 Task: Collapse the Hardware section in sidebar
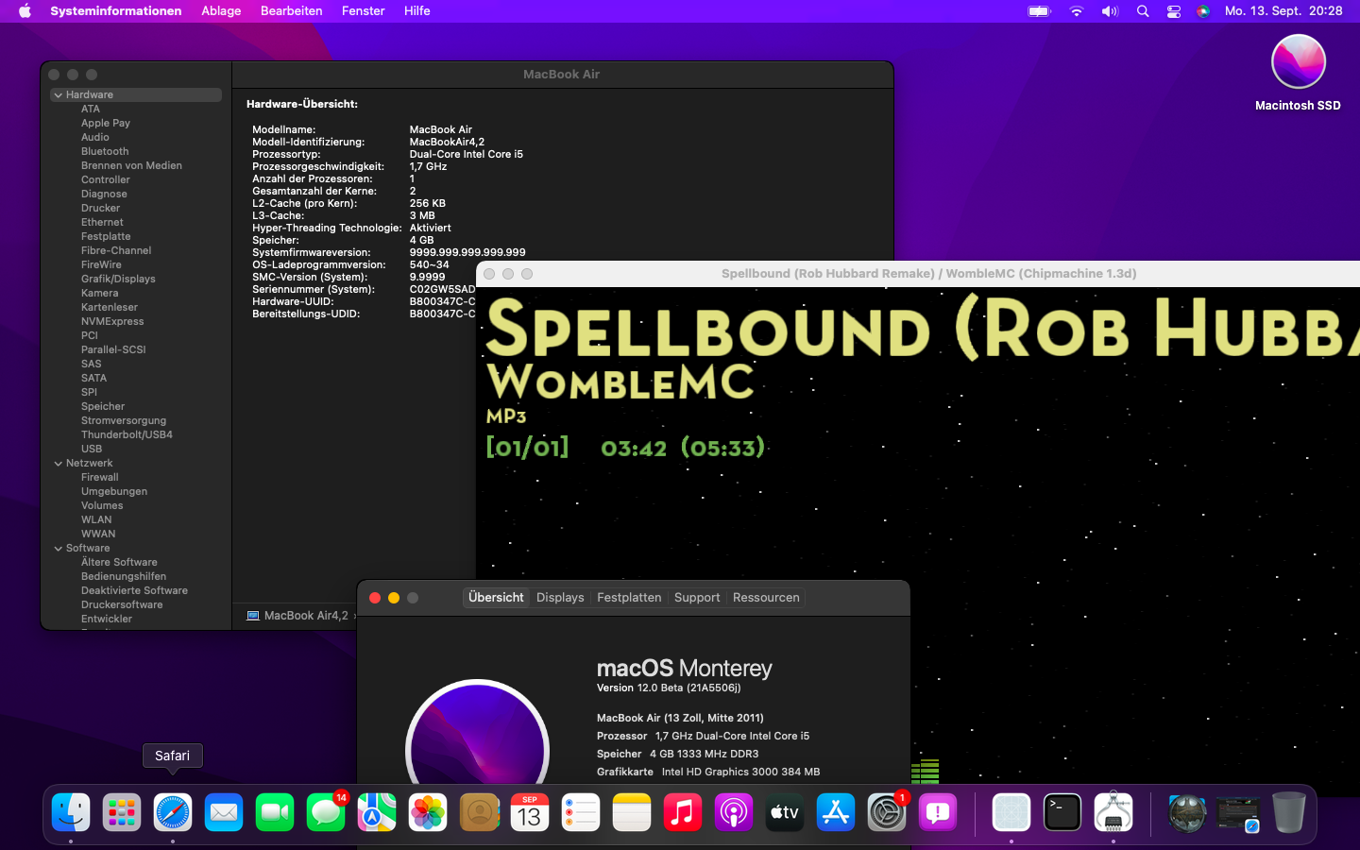(x=59, y=95)
